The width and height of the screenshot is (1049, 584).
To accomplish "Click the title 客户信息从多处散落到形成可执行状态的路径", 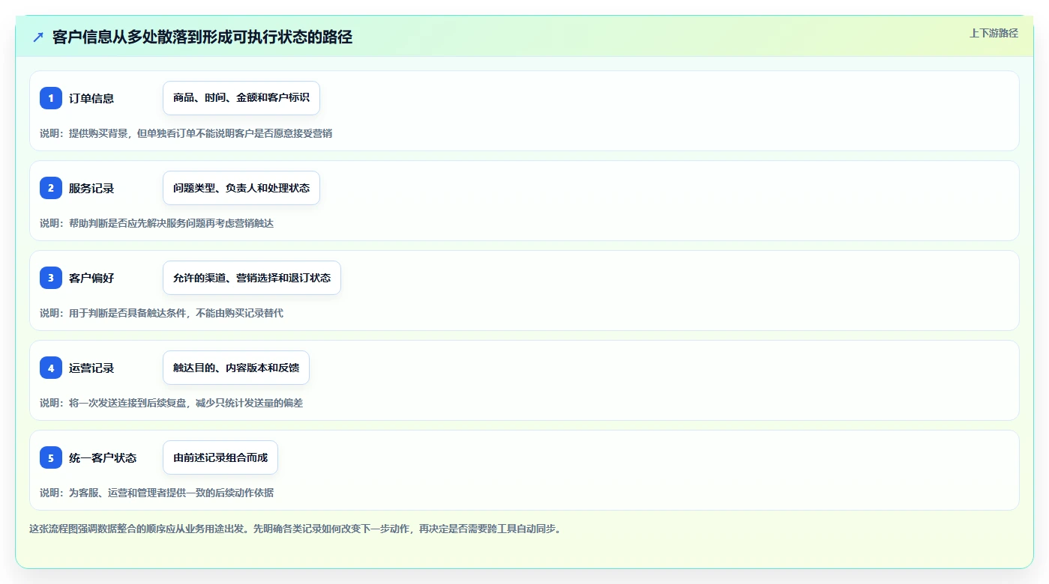I will coord(202,37).
